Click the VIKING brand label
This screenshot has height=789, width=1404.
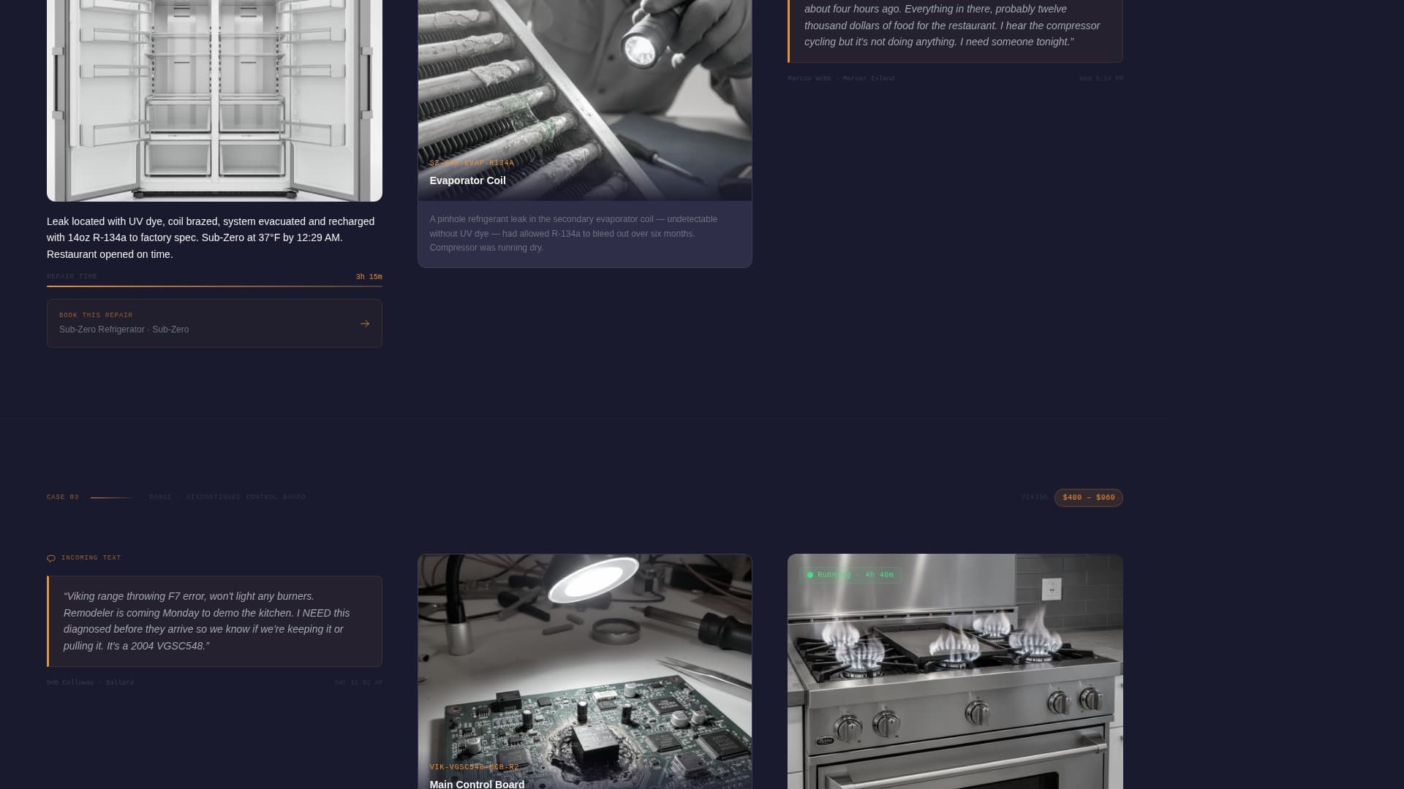tap(1035, 498)
